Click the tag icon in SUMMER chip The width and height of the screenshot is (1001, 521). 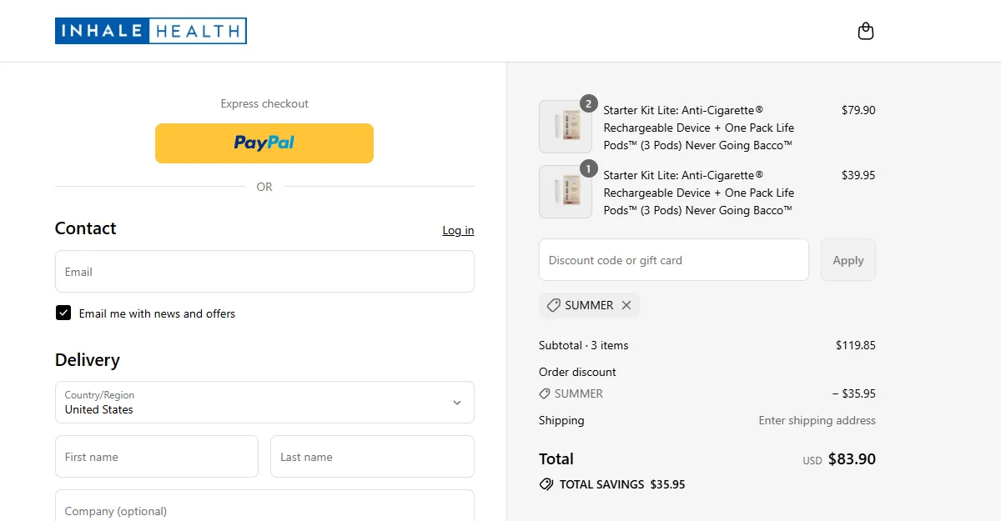[553, 305]
